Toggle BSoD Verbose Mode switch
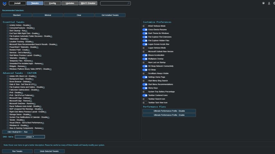 tap(145, 26)
